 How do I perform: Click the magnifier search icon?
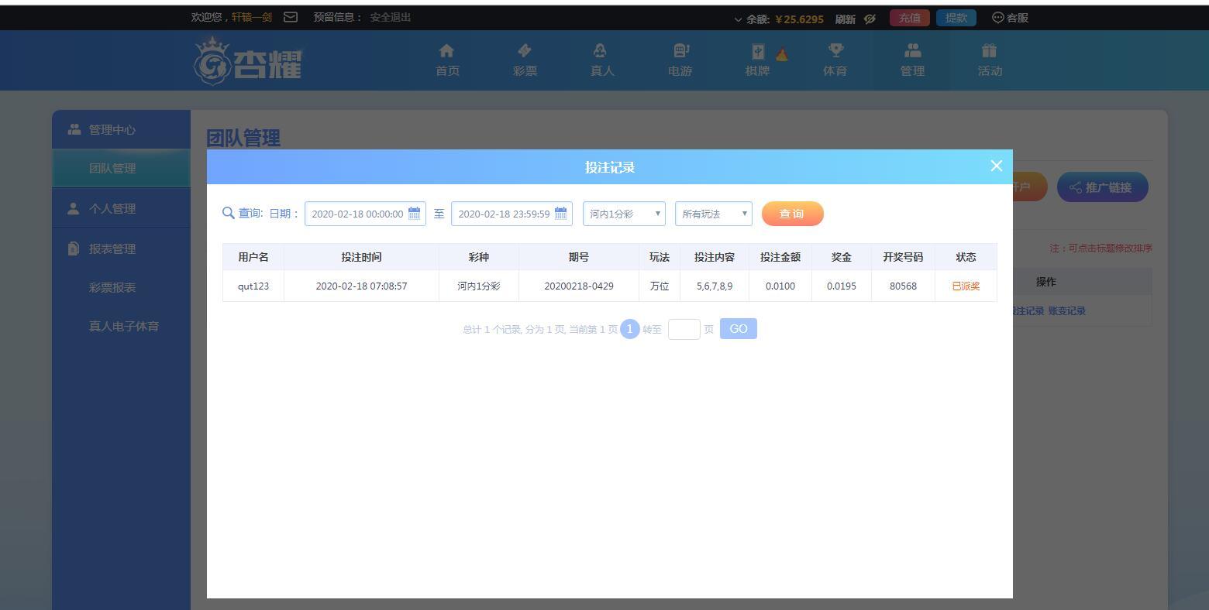[228, 213]
